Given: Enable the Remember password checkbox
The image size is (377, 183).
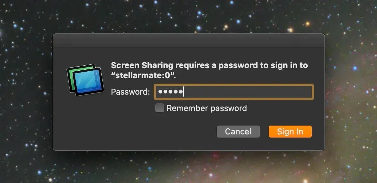Looking at the screenshot, I should pyautogui.click(x=159, y=108).
